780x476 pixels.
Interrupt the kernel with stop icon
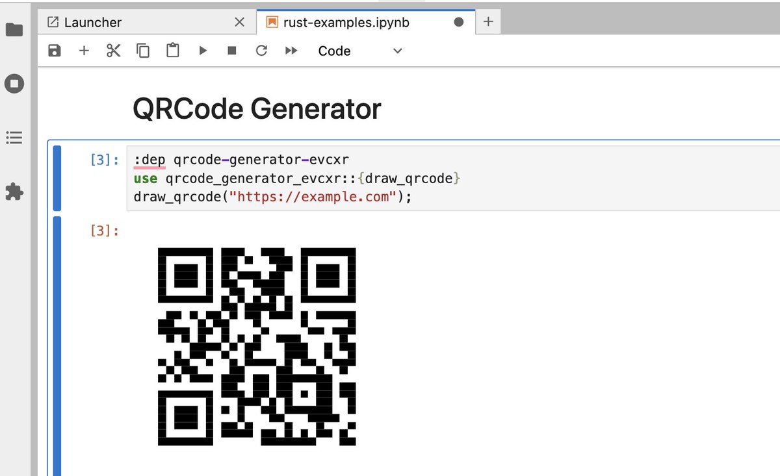click(231, 51)
